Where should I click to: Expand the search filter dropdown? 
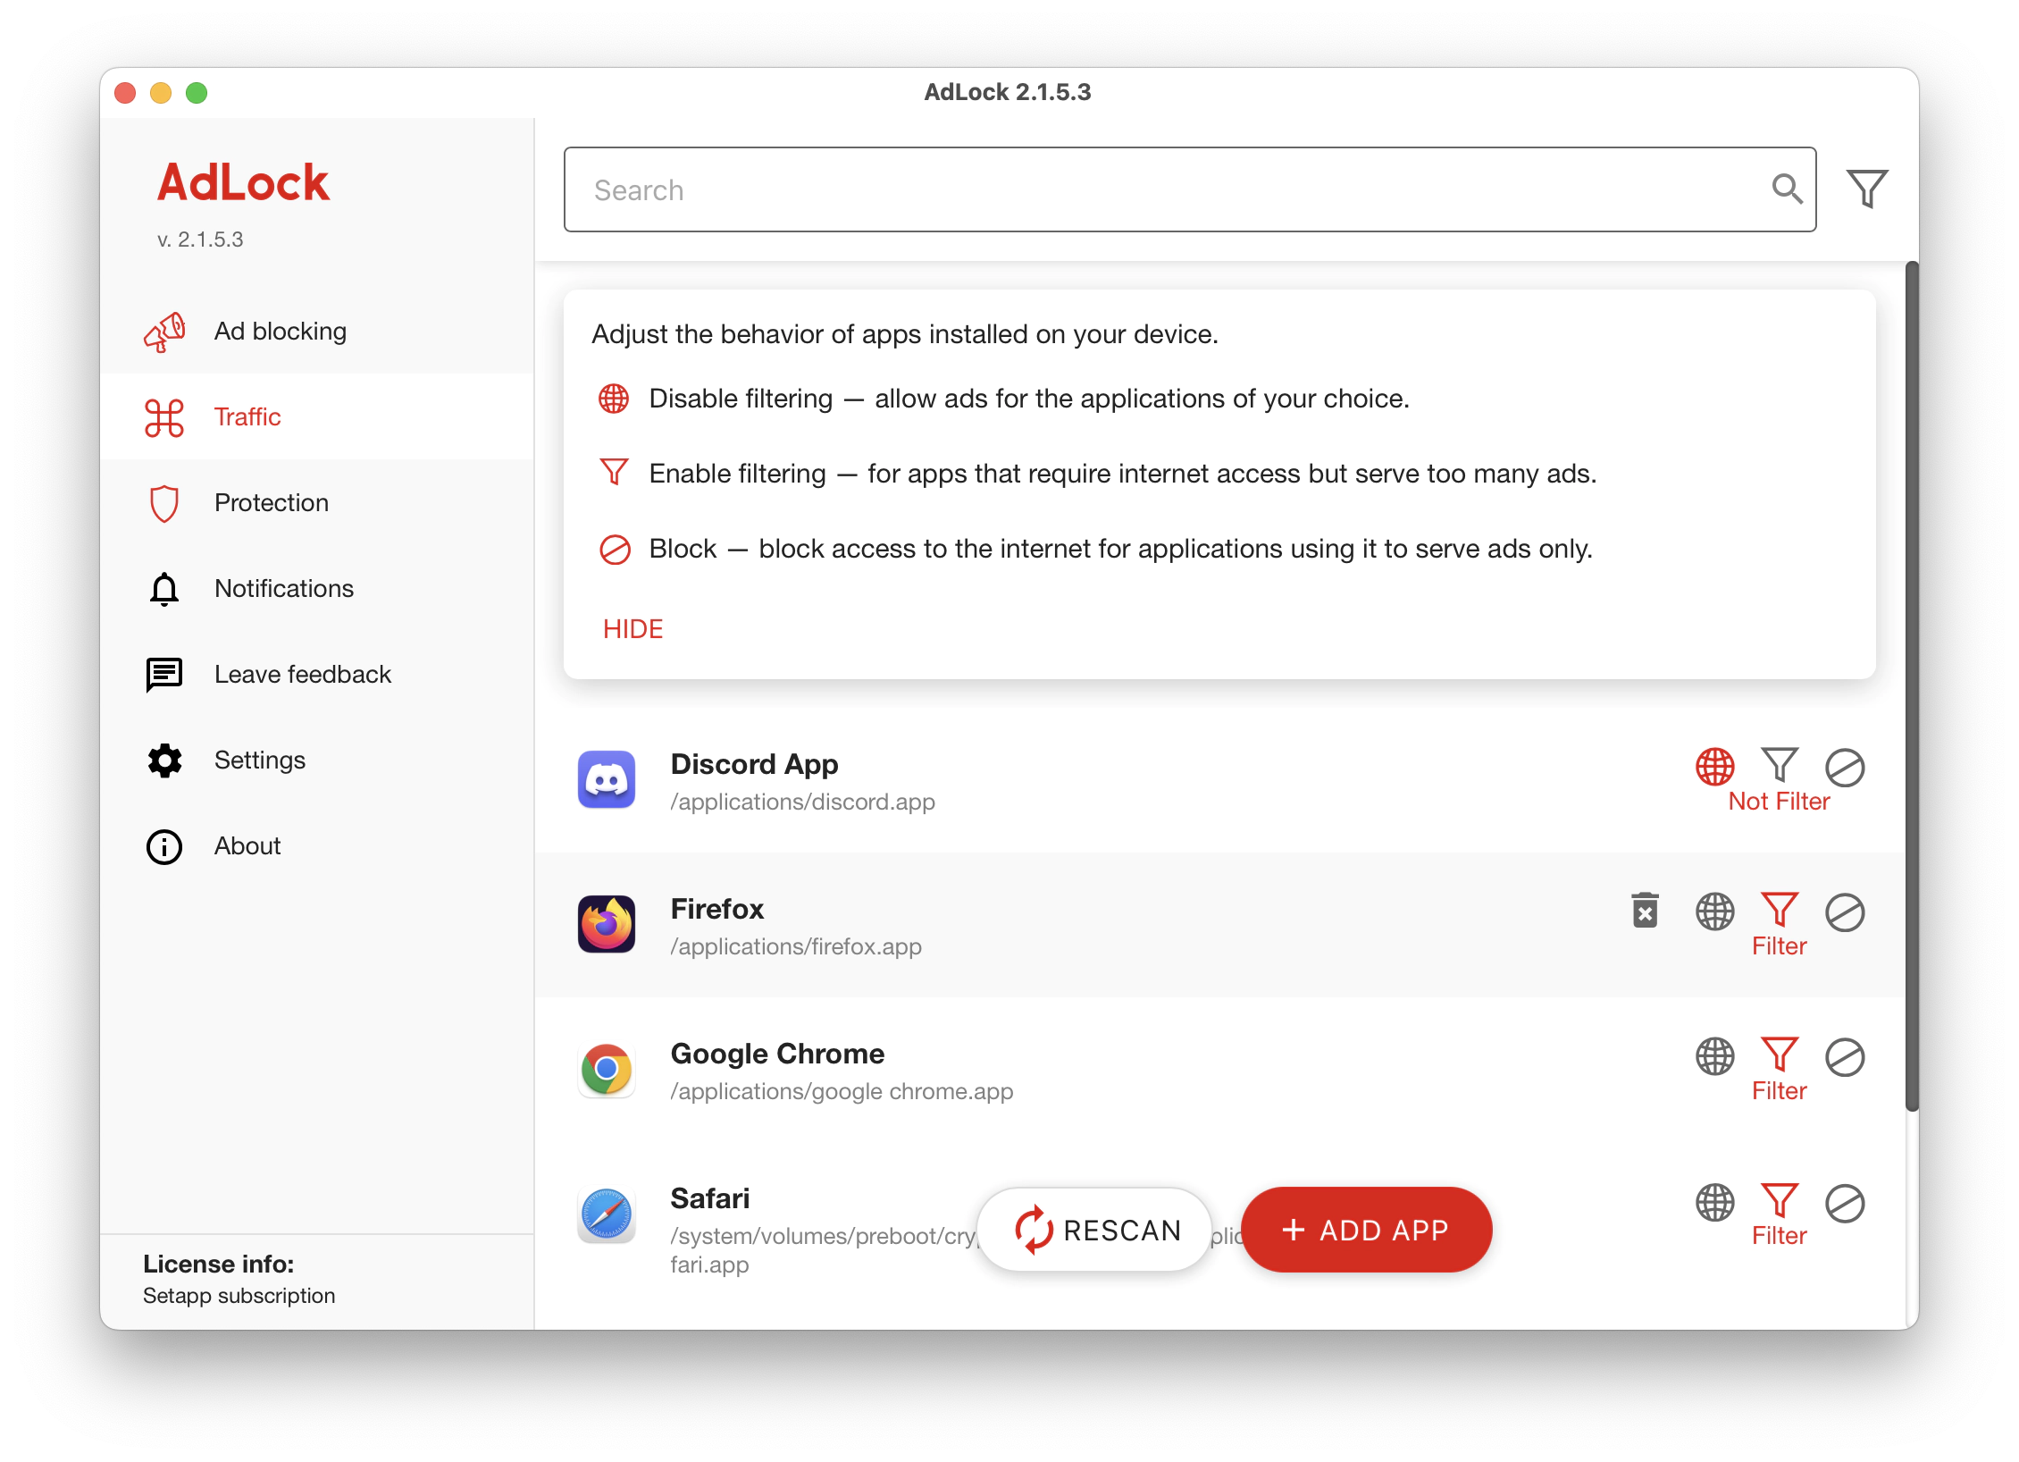1869,189
